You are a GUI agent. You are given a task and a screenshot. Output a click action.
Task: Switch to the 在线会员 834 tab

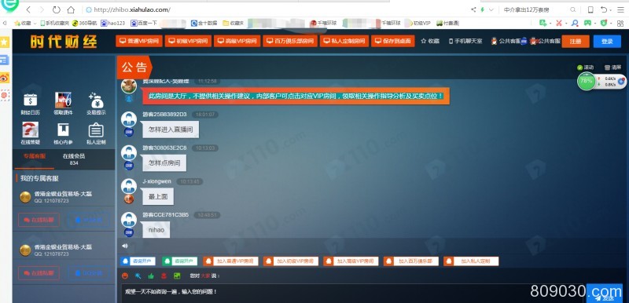coord(74,159)
